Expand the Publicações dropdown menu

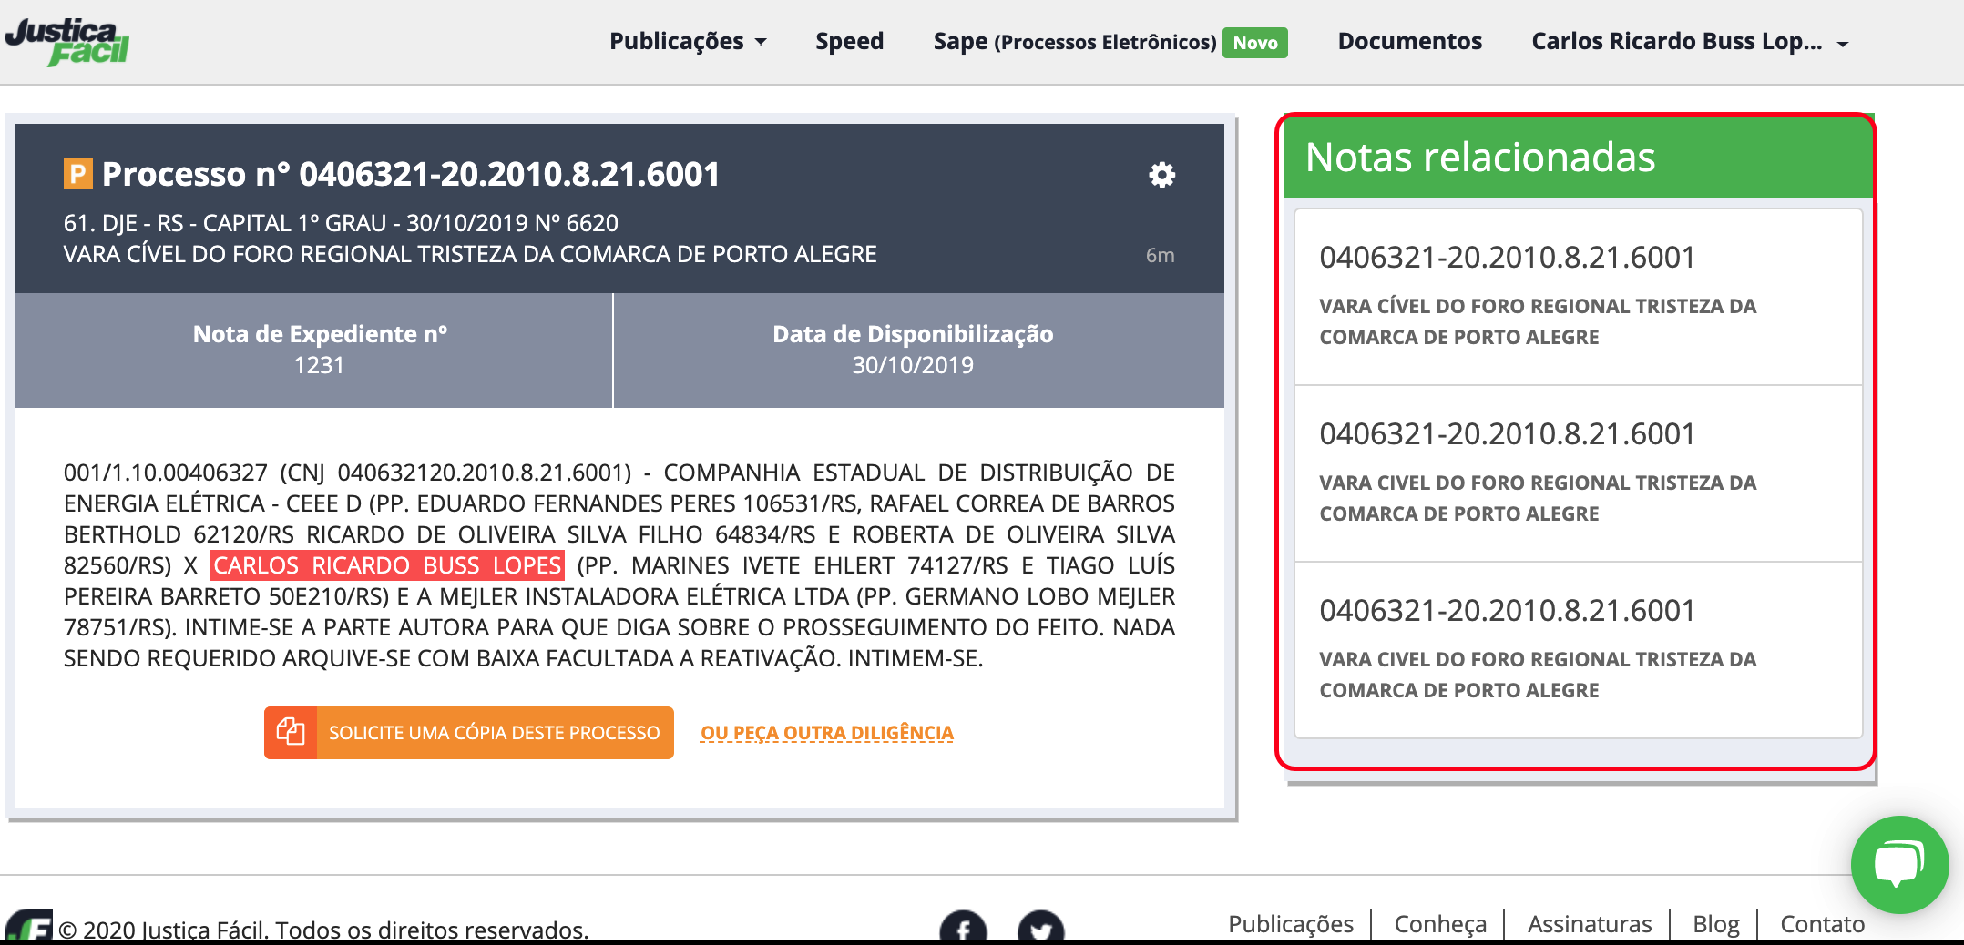click(x=688, y=42)
